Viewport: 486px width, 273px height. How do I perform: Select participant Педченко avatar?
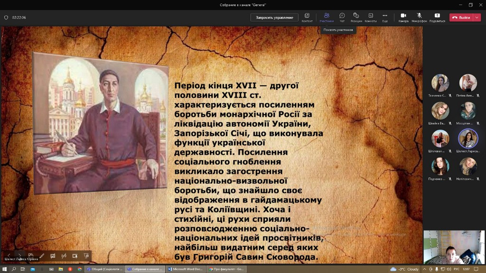coord(440,166)
